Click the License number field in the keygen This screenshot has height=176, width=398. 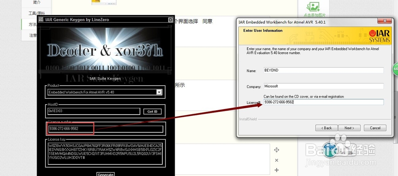coord(105,129)
